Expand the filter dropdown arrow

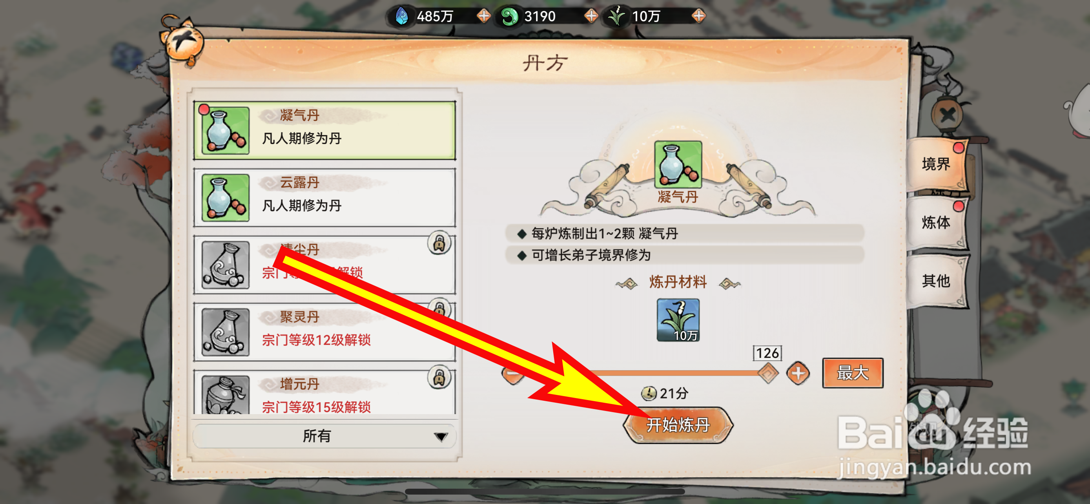tap(441, 437)
